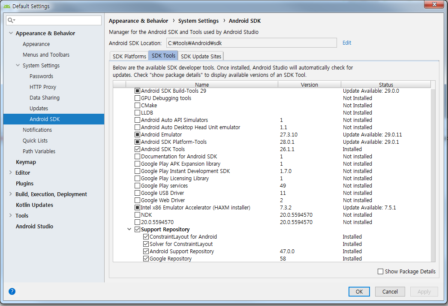448x306 pixels.
Task: Open Path Variables settings
Action: click(39, 151)
